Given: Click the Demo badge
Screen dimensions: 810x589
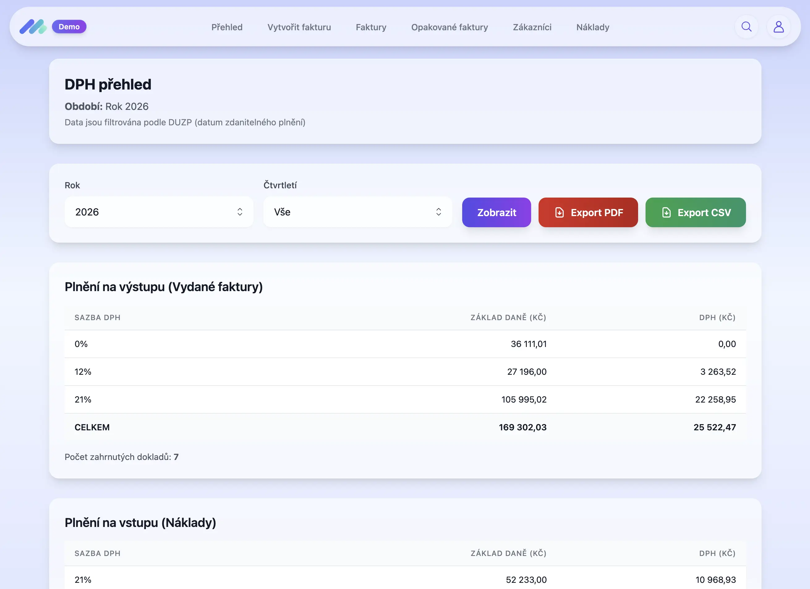Looking at the screenshot, I should (69, 27).
